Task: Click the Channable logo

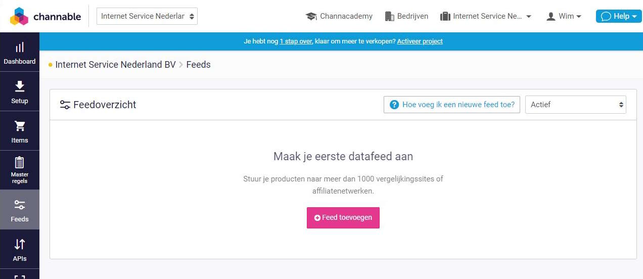Action: click(45, 16)
